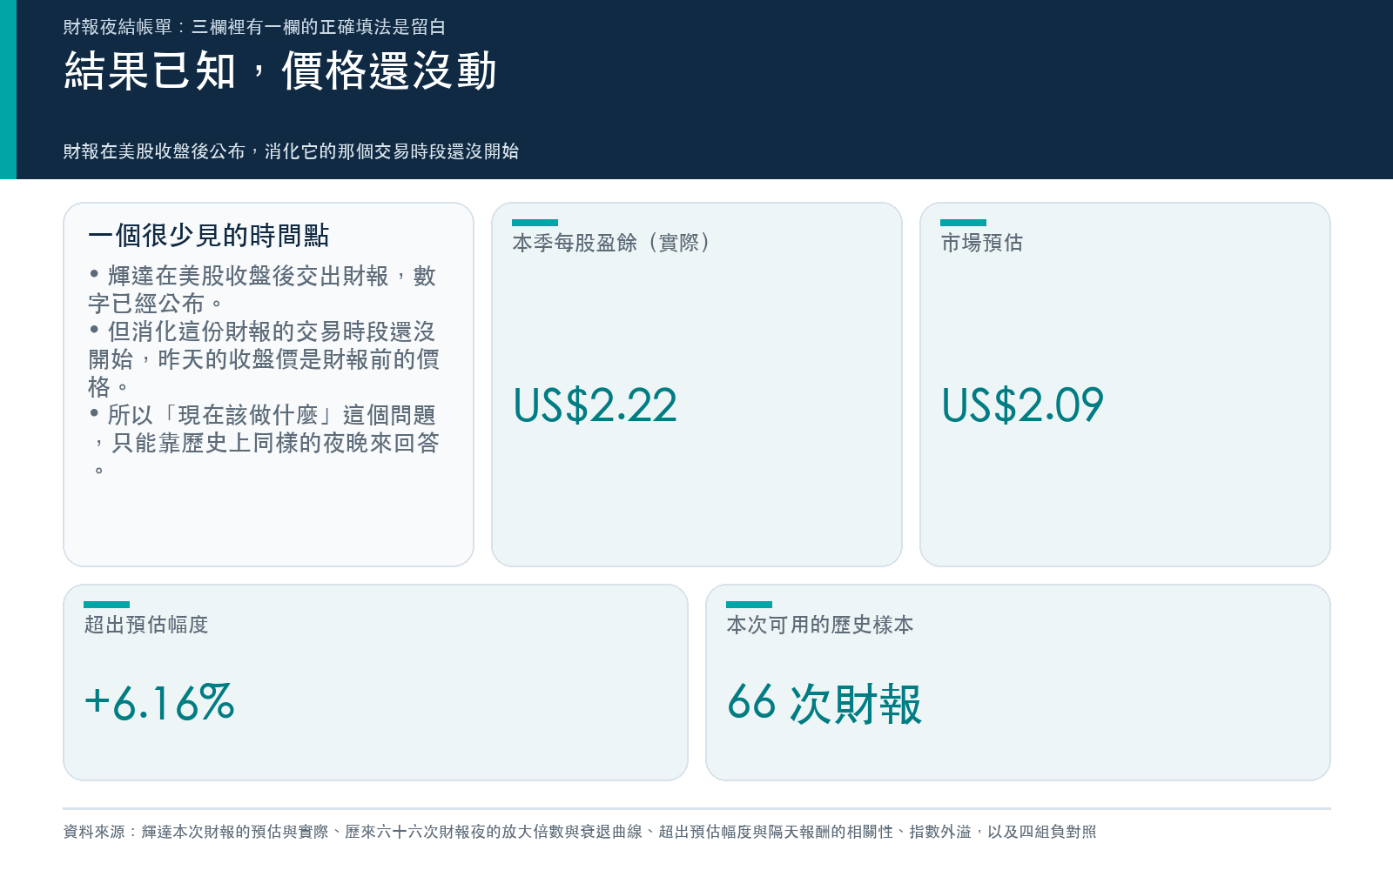Click the label 超出預估幅度
The image size is (1393, 870).
pos(146,625)
